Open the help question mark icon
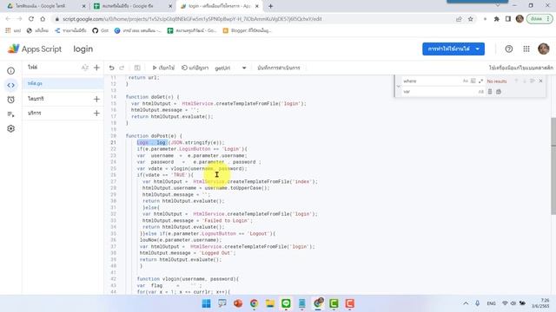This screenshot has width=556, height=312. 509,49
